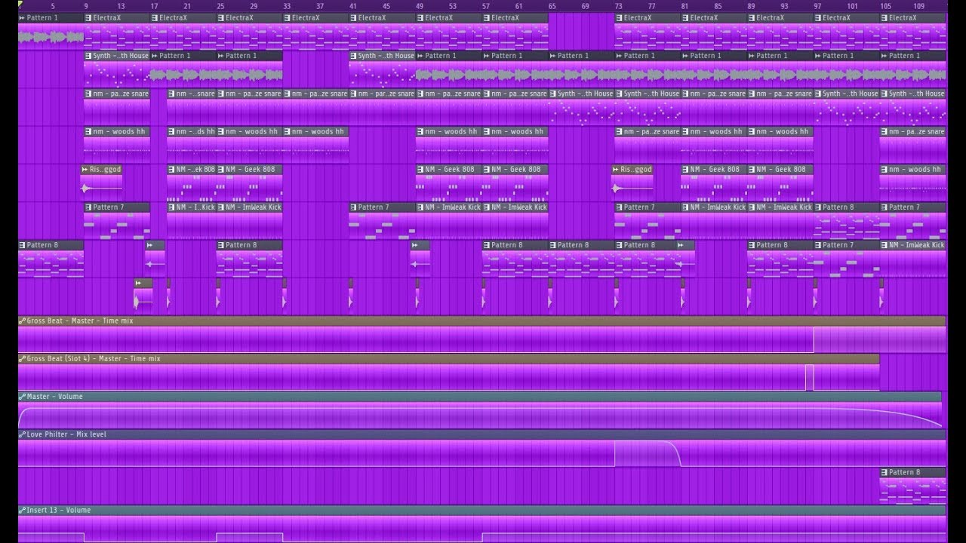Select the 'NM - I..Kick' clip title

click(x=195, y=207)
